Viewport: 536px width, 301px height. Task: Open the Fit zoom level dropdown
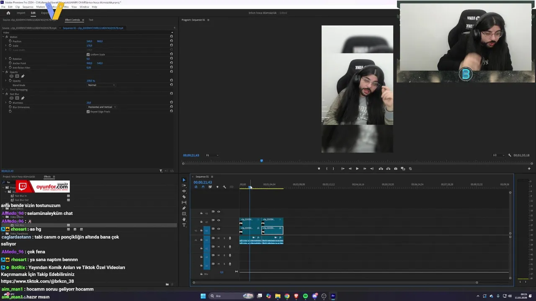point(212,155)
